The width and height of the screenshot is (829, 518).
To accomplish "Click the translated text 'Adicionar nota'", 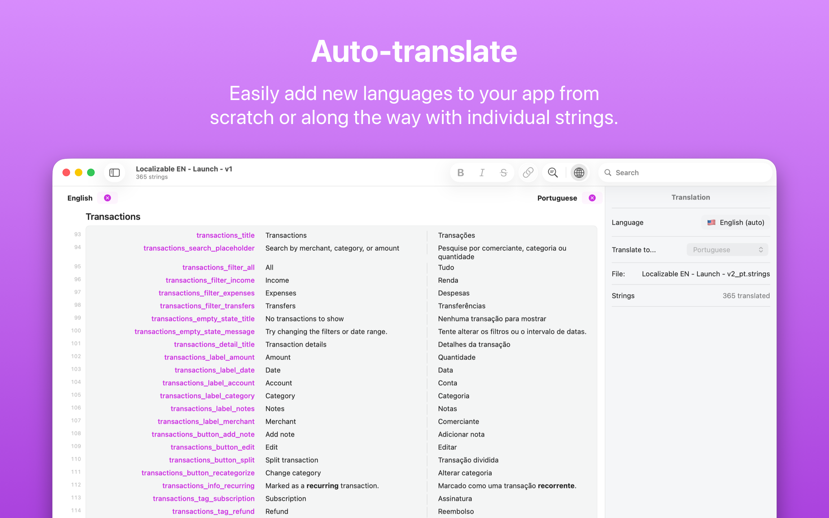I will click(461, 434).
